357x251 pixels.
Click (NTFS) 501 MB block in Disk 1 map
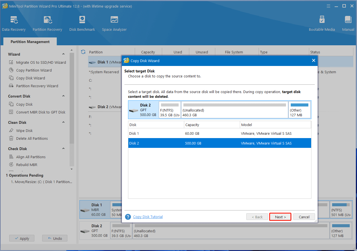(x=341, y=210)
